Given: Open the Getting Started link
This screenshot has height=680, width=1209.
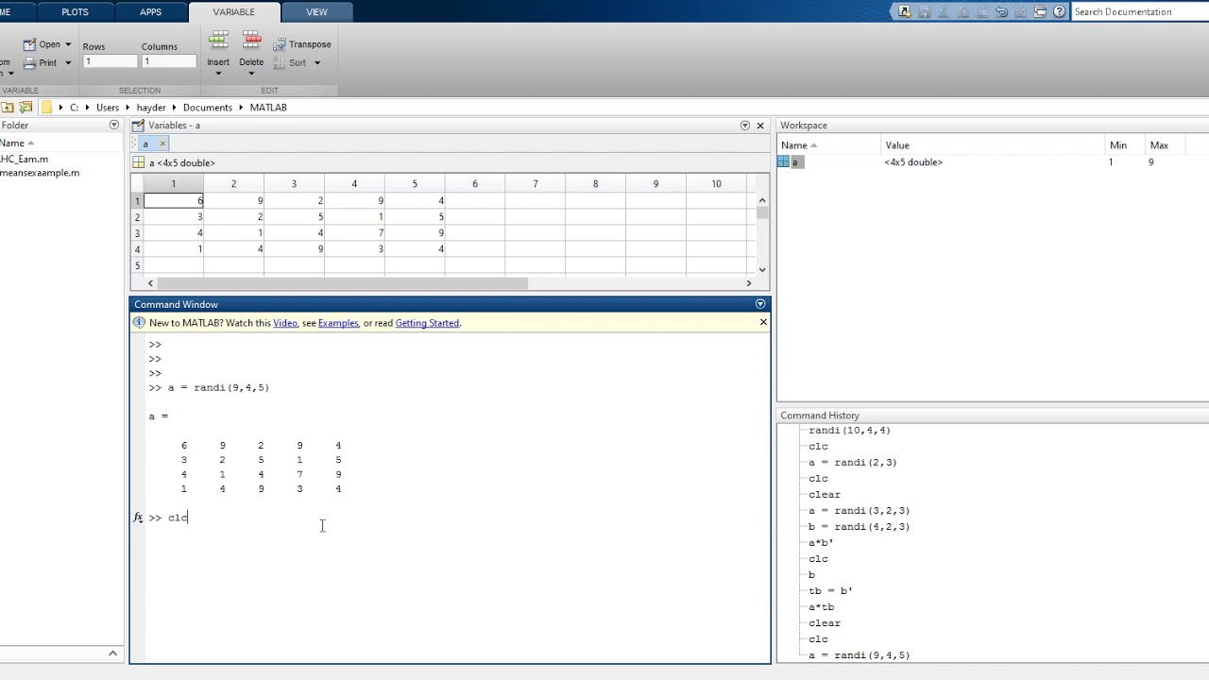Looking at the screenshot, I should click(427, 323).
